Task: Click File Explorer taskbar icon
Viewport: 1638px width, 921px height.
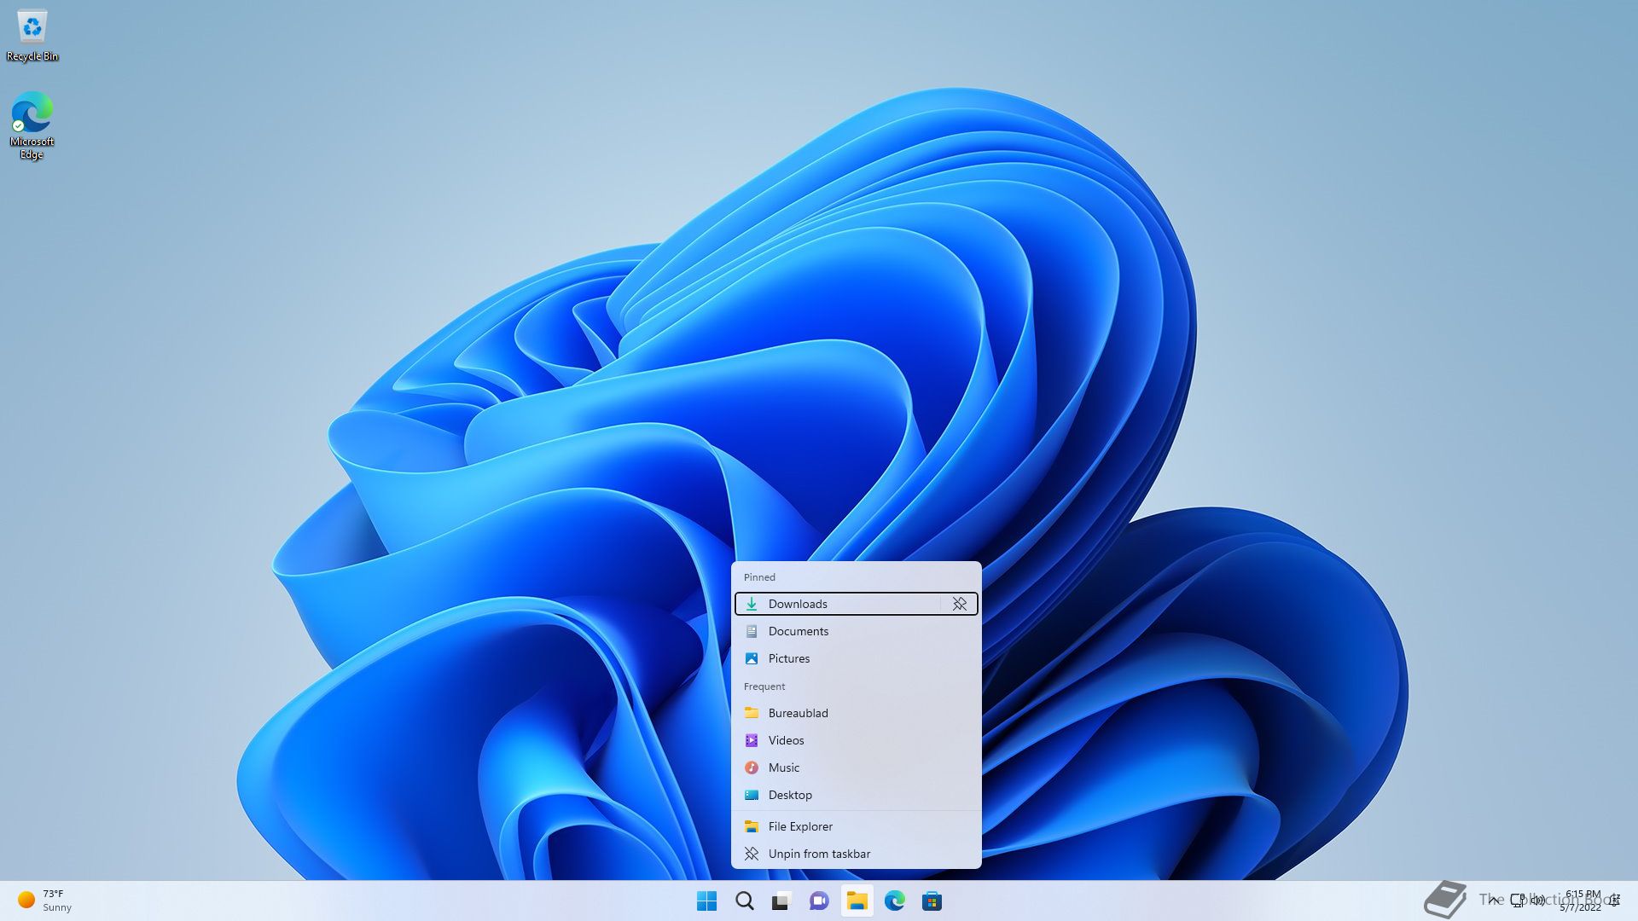Action: pos(857,901)
